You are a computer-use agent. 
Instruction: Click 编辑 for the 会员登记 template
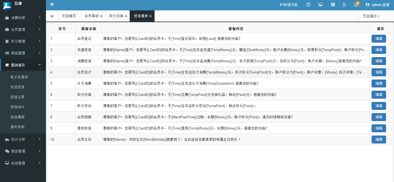click(379, 39)
